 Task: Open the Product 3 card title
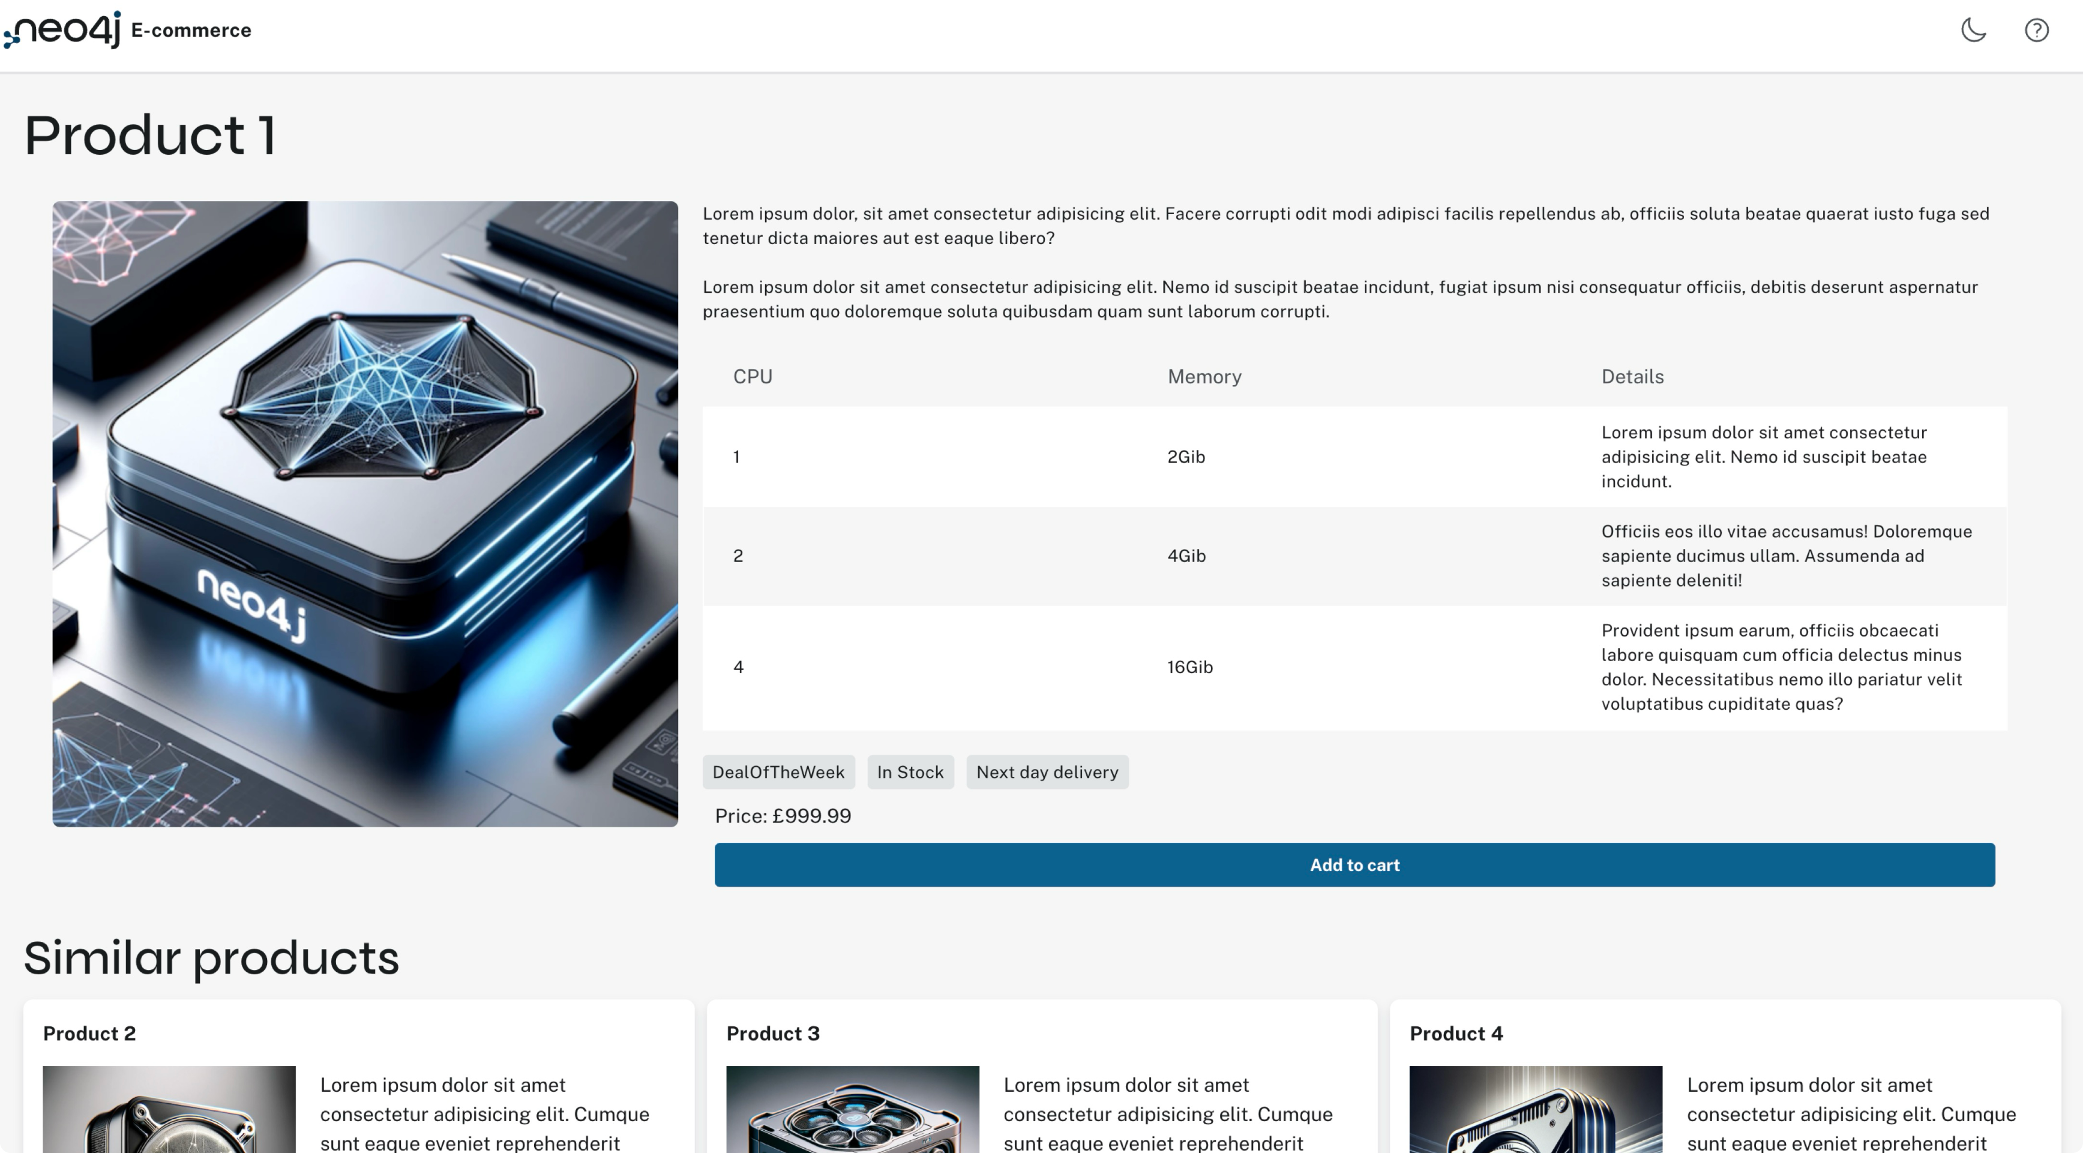(772, 1034)
